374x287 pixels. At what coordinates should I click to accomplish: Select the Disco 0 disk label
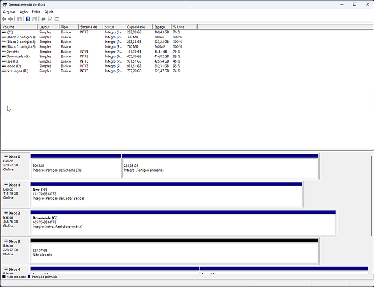pyautogui.click(x=14, y=156)
